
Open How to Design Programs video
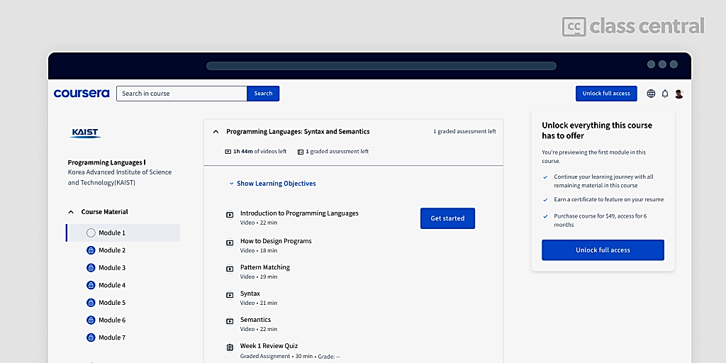click(276, 241)
